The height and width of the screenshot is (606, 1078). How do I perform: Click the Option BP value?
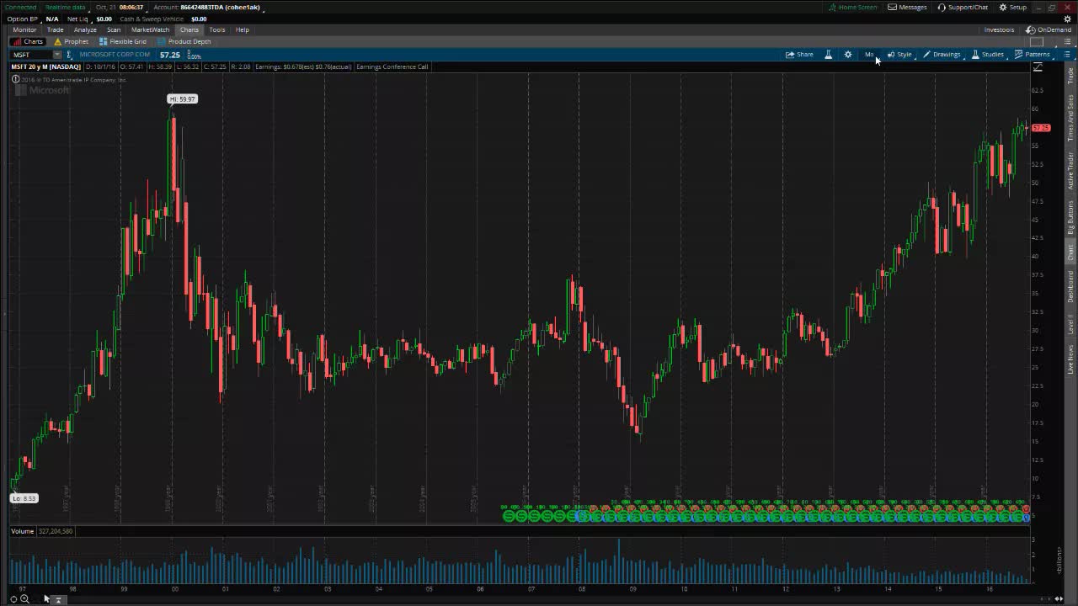pos(52,19)
